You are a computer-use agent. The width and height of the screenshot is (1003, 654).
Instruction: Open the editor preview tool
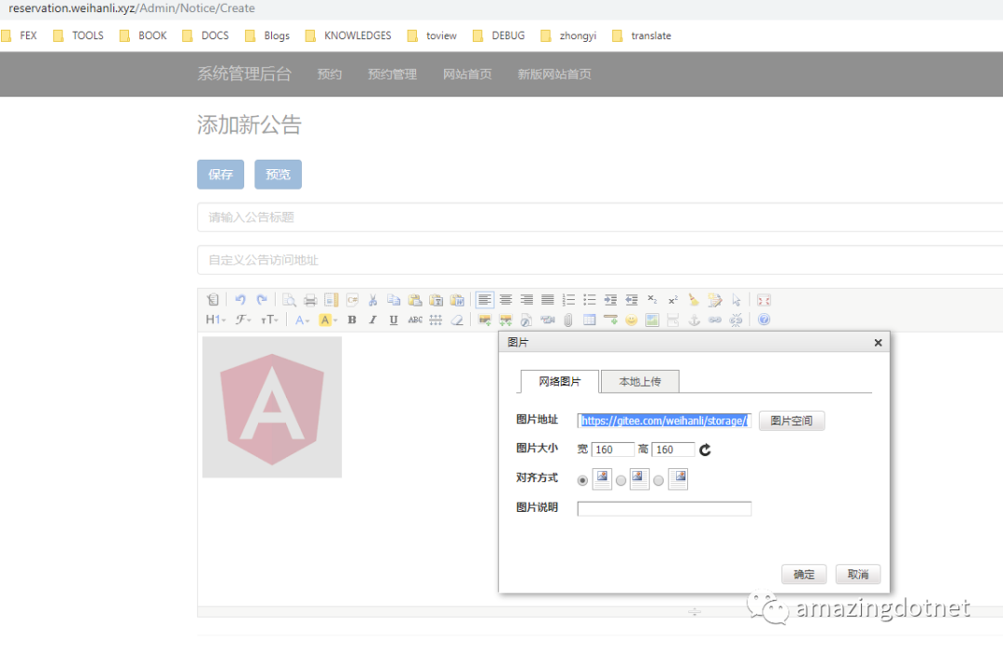[289, 299]
